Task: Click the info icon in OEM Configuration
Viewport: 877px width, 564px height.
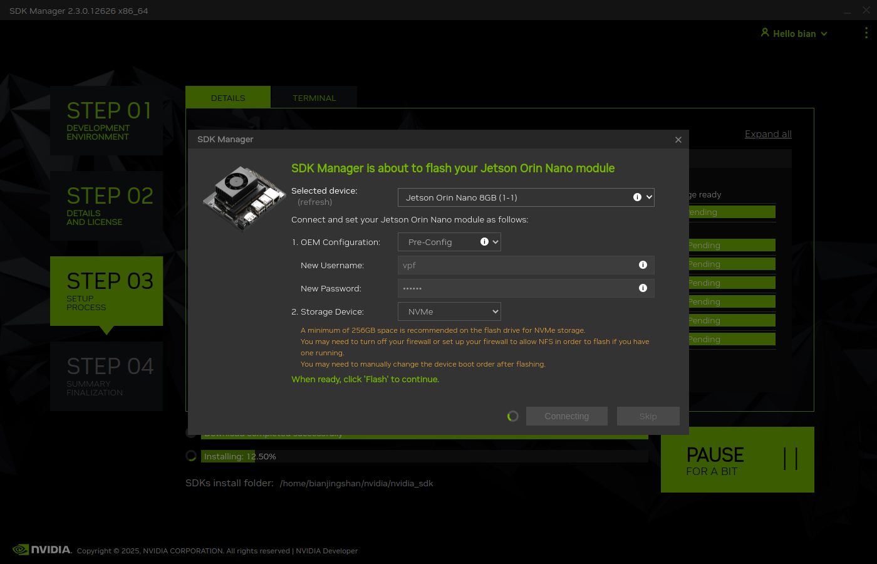Action: (484, 242)
